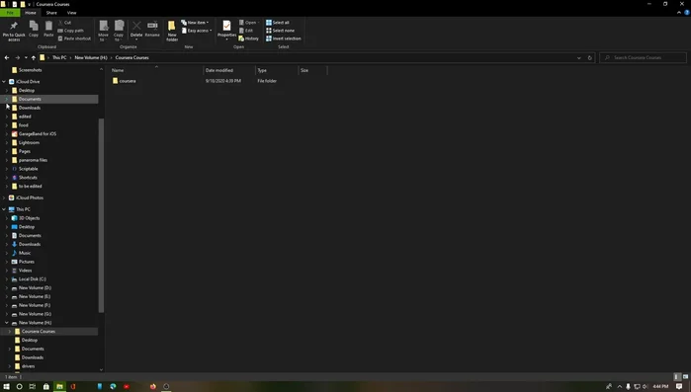Click the Search Coursera Courses field
This screenshot has height=392, width=691.
(x=643, y=57)
